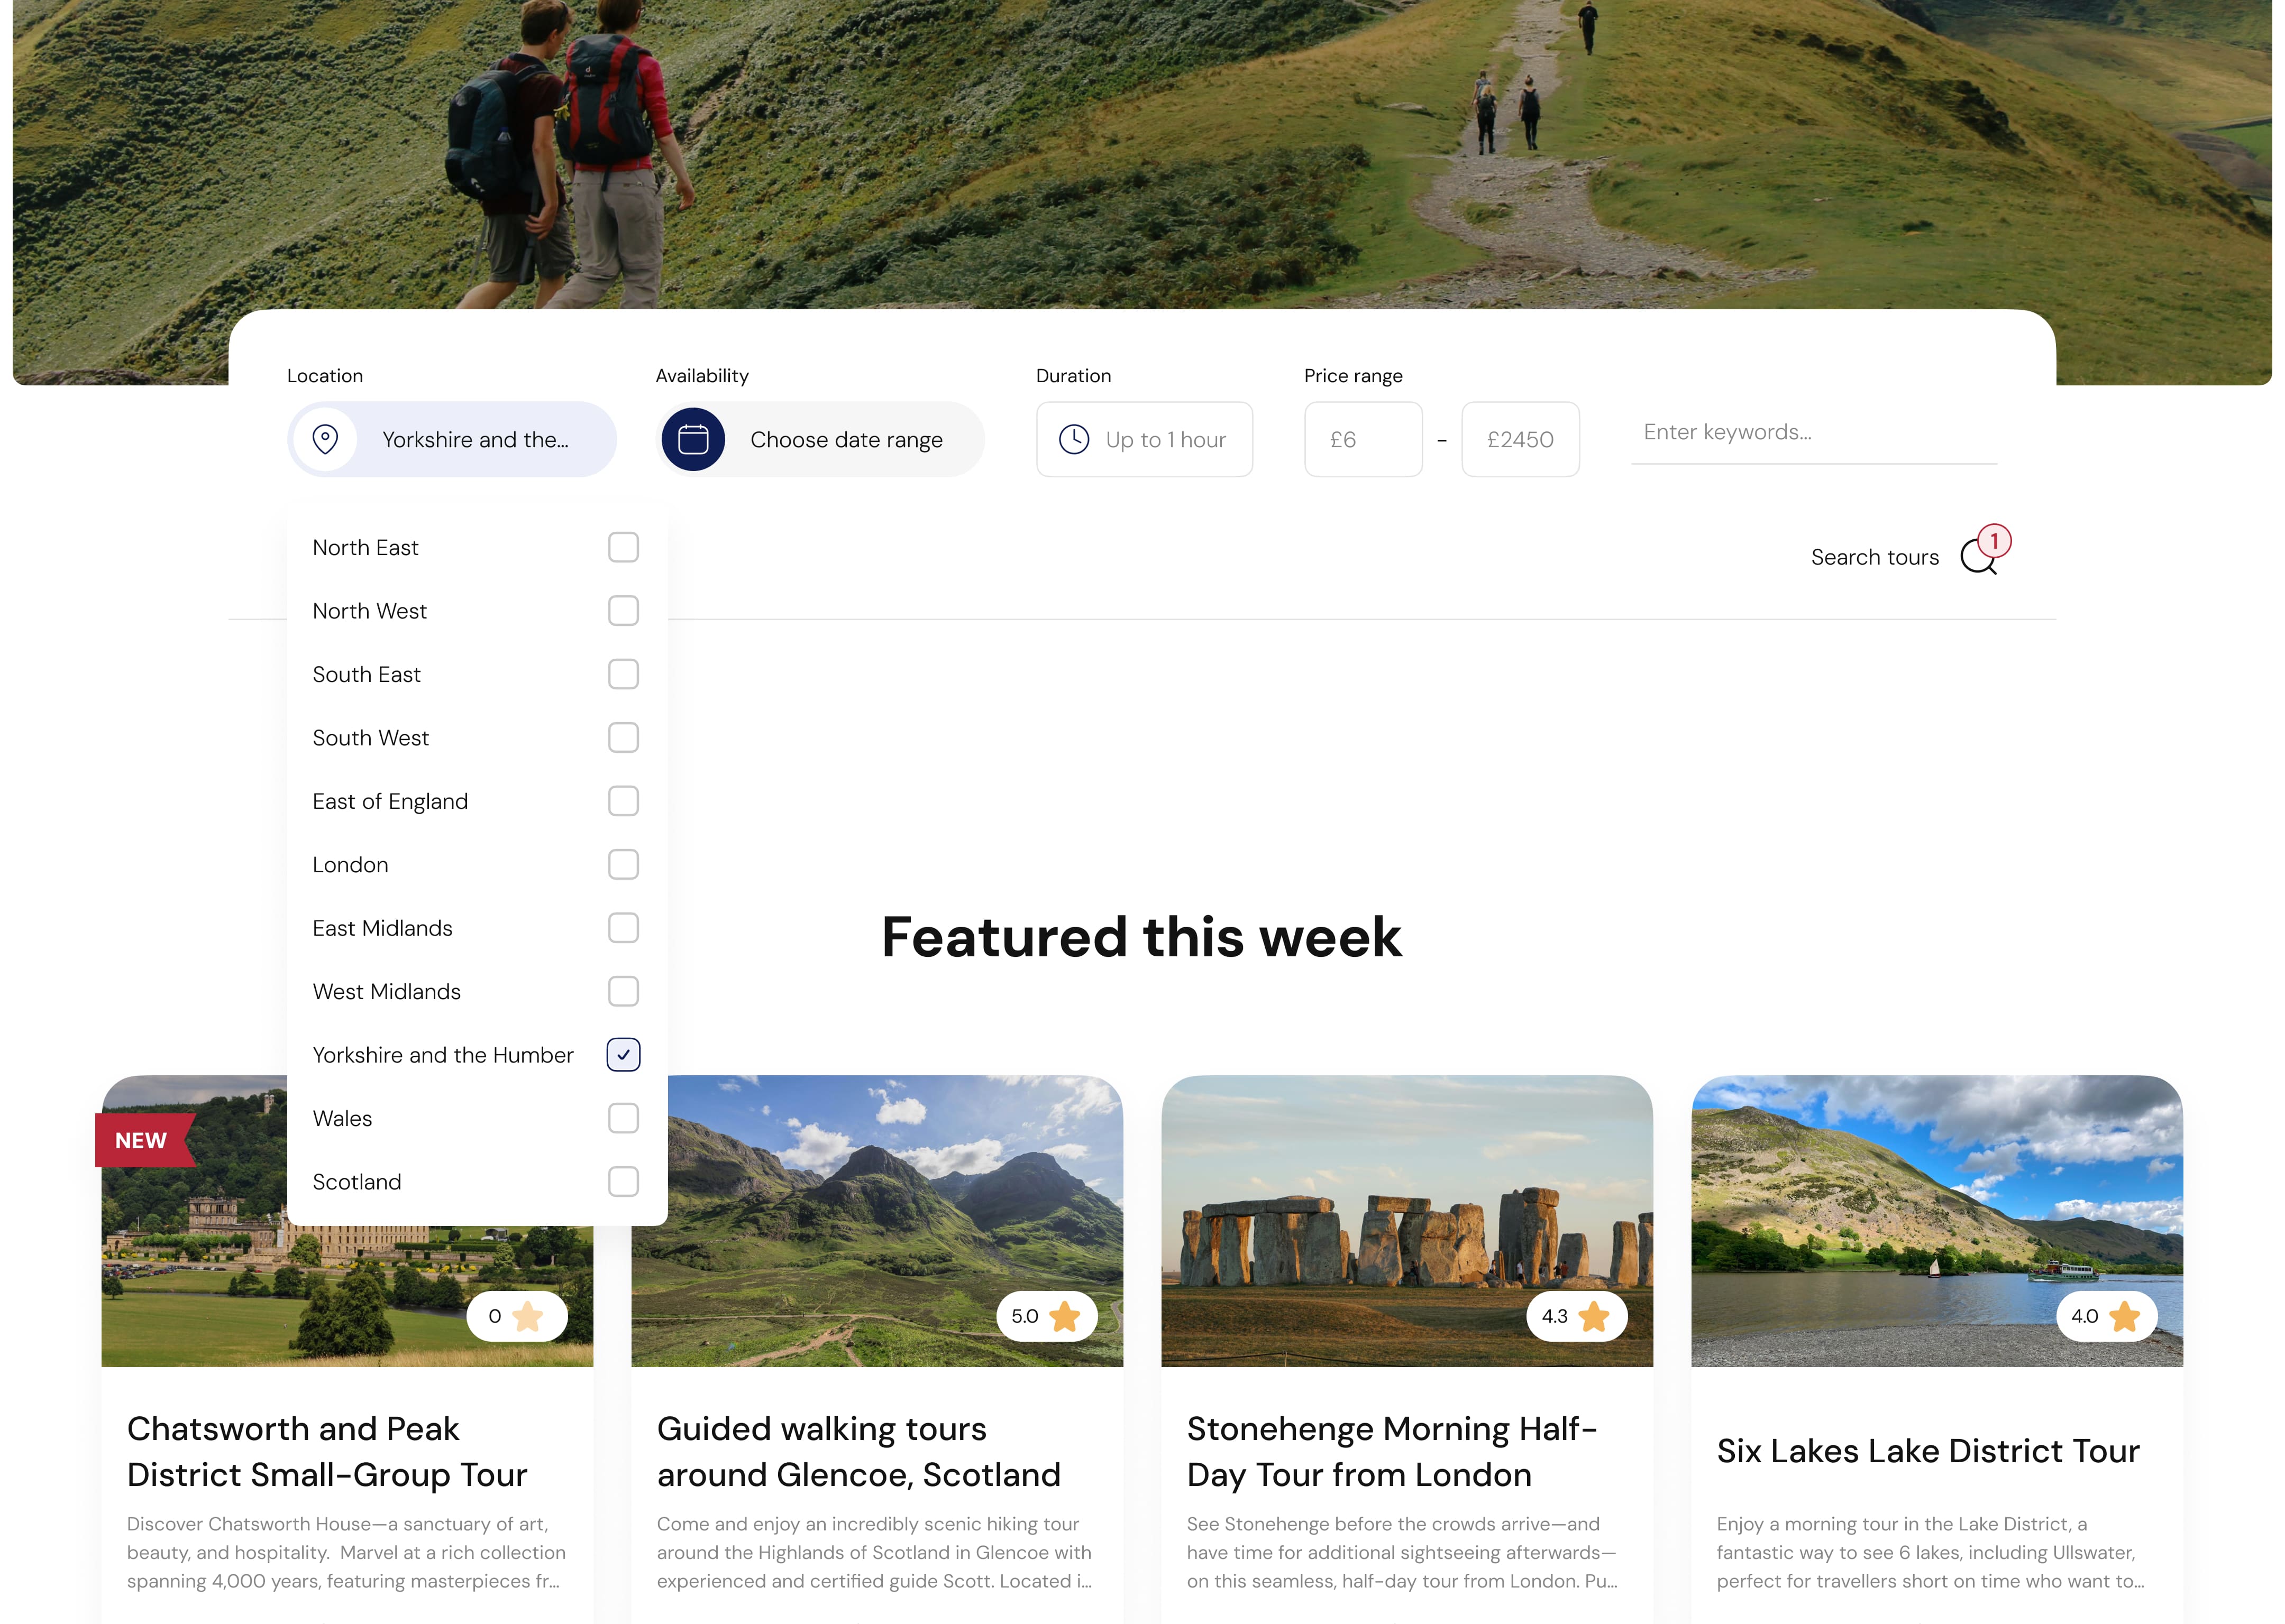
Task: Select North West option label
Action: point(369,611)
